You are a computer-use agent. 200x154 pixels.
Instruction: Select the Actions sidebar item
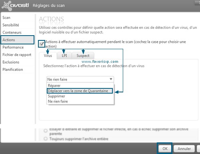18,40
